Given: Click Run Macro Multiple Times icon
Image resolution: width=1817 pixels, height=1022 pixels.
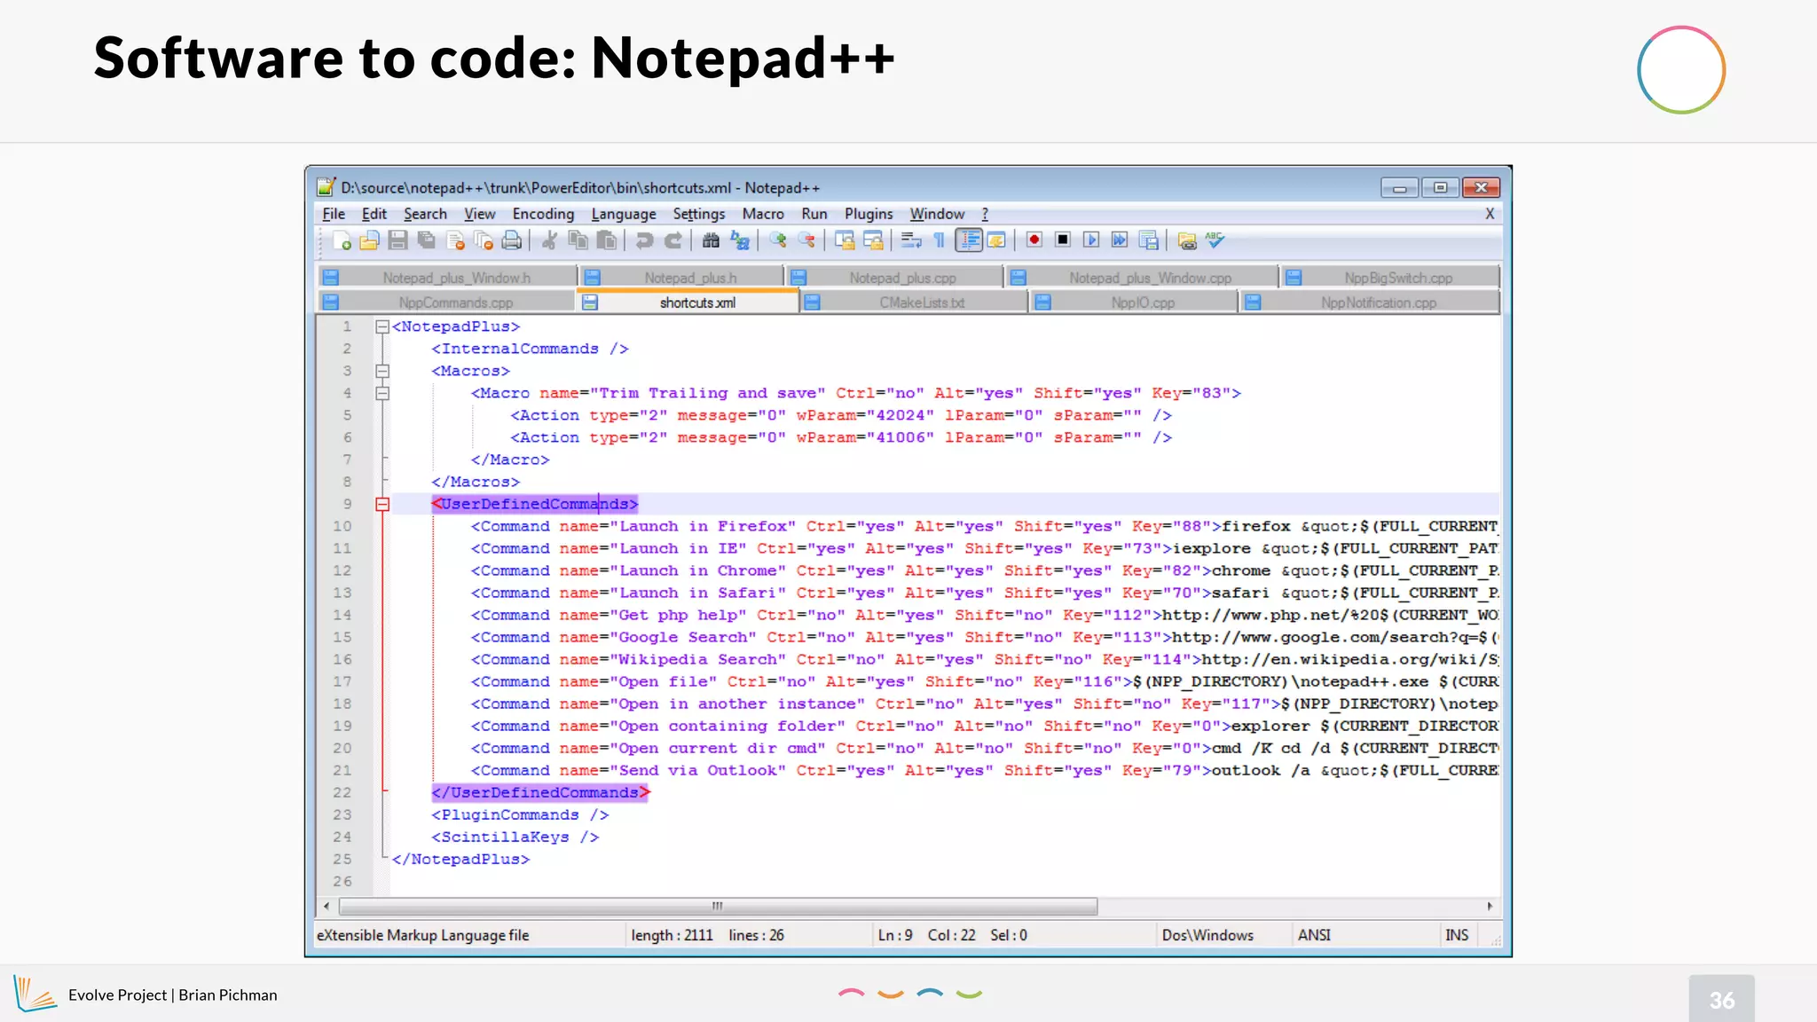Looking at the screenshot, I should 1120,240.
